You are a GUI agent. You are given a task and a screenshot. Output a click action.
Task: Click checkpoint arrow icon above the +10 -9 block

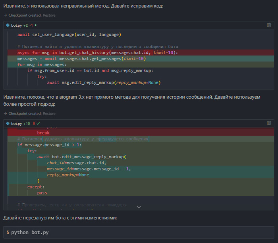click(5, 114)
